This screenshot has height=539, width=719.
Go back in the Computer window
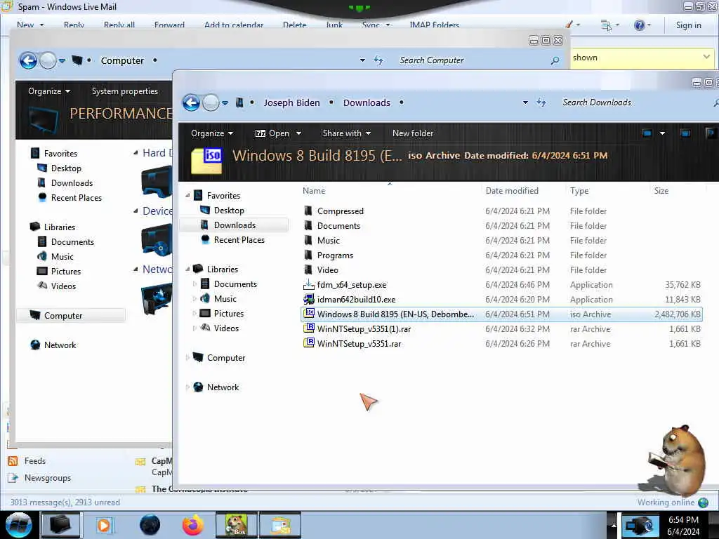28,60
